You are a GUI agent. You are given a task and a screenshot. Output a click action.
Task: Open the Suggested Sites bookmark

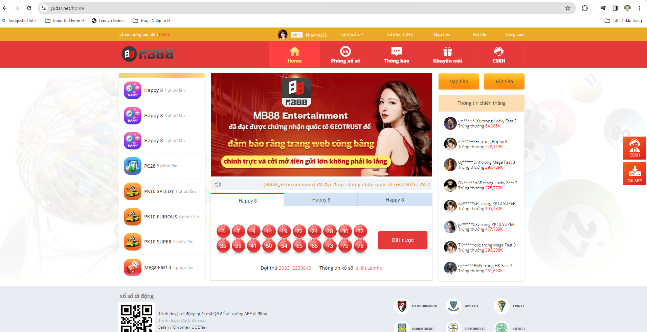click(20, 21)
